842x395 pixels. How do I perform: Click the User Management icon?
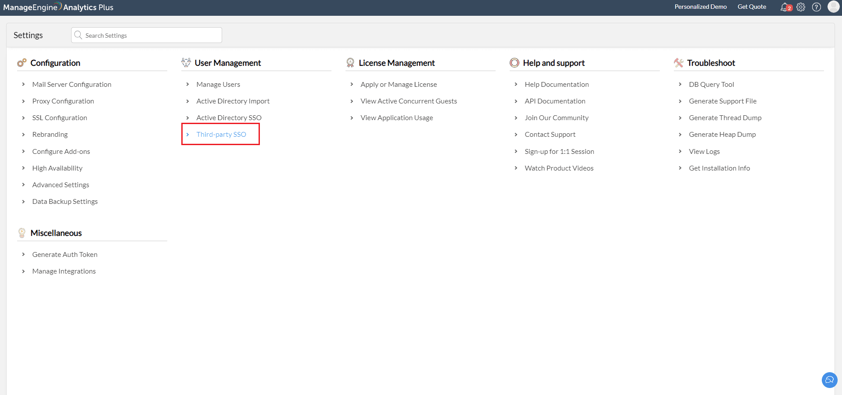tap(186, 63)
